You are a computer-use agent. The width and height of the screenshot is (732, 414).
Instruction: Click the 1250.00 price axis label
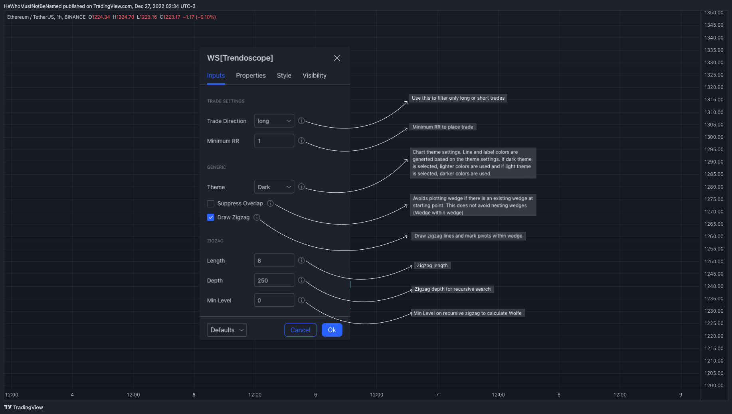714,262
